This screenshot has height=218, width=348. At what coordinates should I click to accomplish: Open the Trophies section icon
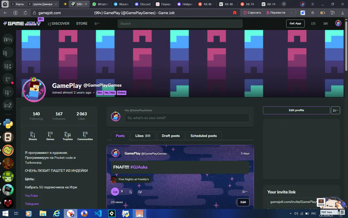point(67,136)
